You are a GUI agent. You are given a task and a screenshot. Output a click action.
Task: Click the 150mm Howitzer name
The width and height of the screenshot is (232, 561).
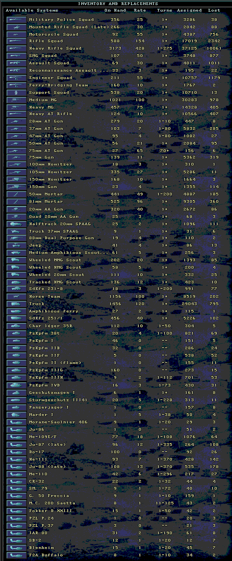click(51, 180)
